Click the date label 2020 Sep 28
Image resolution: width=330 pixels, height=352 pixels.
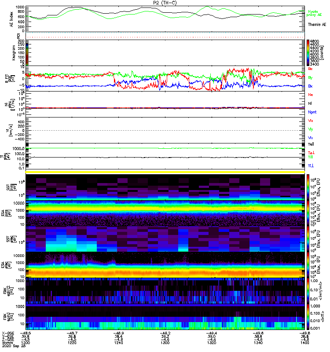pos(14,346)
